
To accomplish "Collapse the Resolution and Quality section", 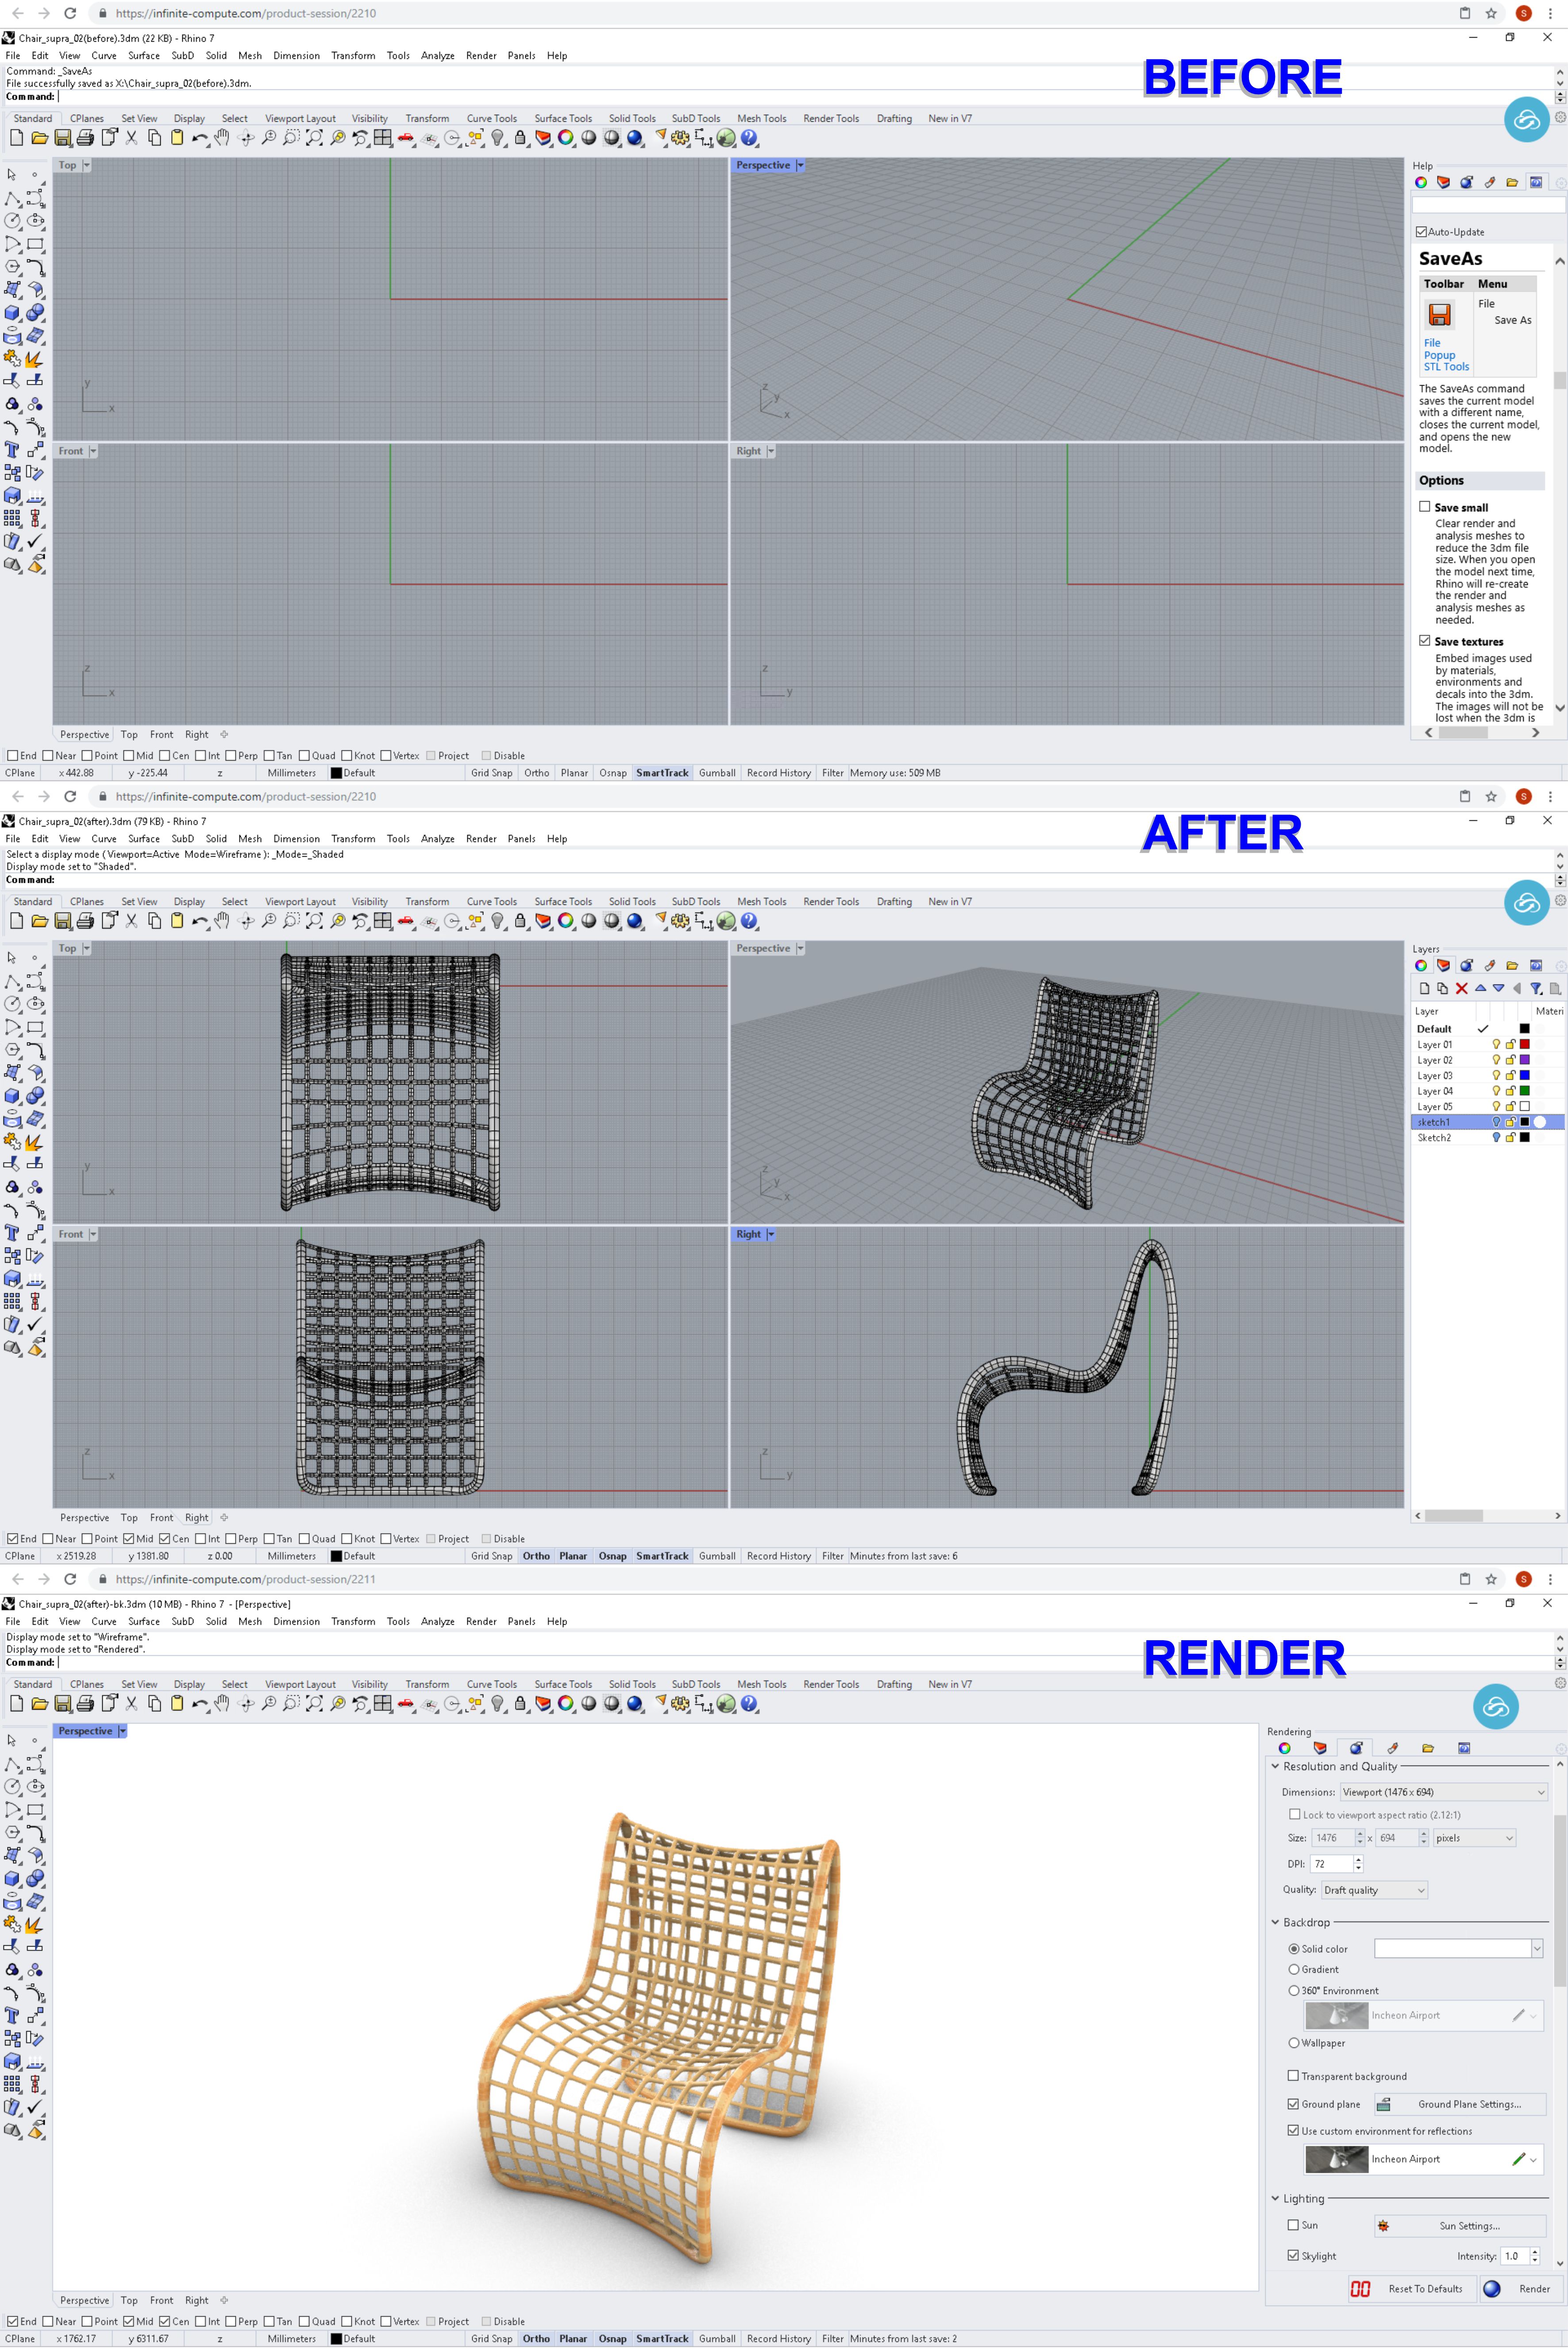I will click(1275, 1767).
